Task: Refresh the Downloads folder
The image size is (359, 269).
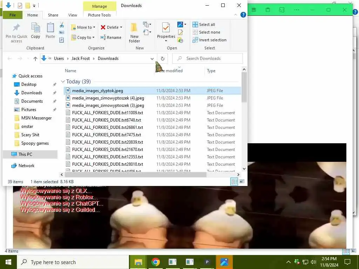Action: (163, 59)
